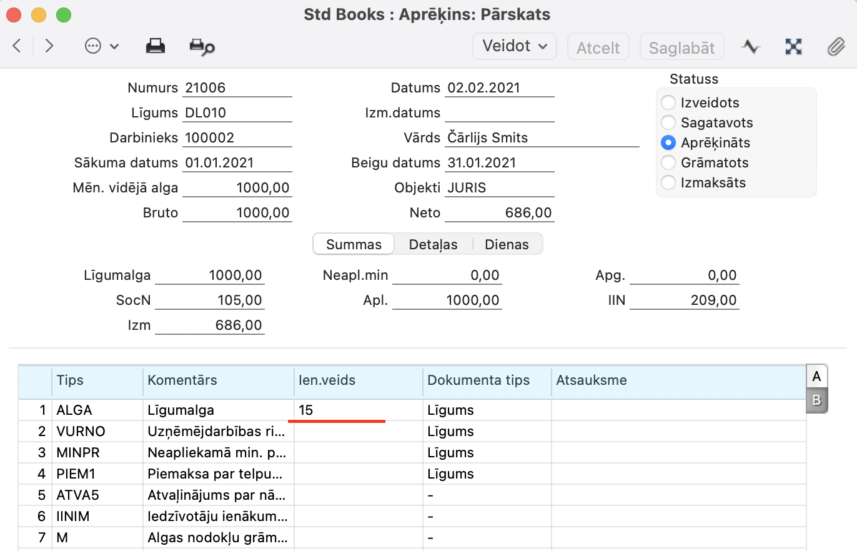Go to previous record arrow
The image size is (857, 551).
pos(17,46)
